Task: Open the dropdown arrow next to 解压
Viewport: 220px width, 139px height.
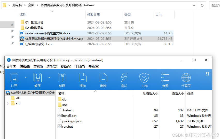Action: (49, 77)
